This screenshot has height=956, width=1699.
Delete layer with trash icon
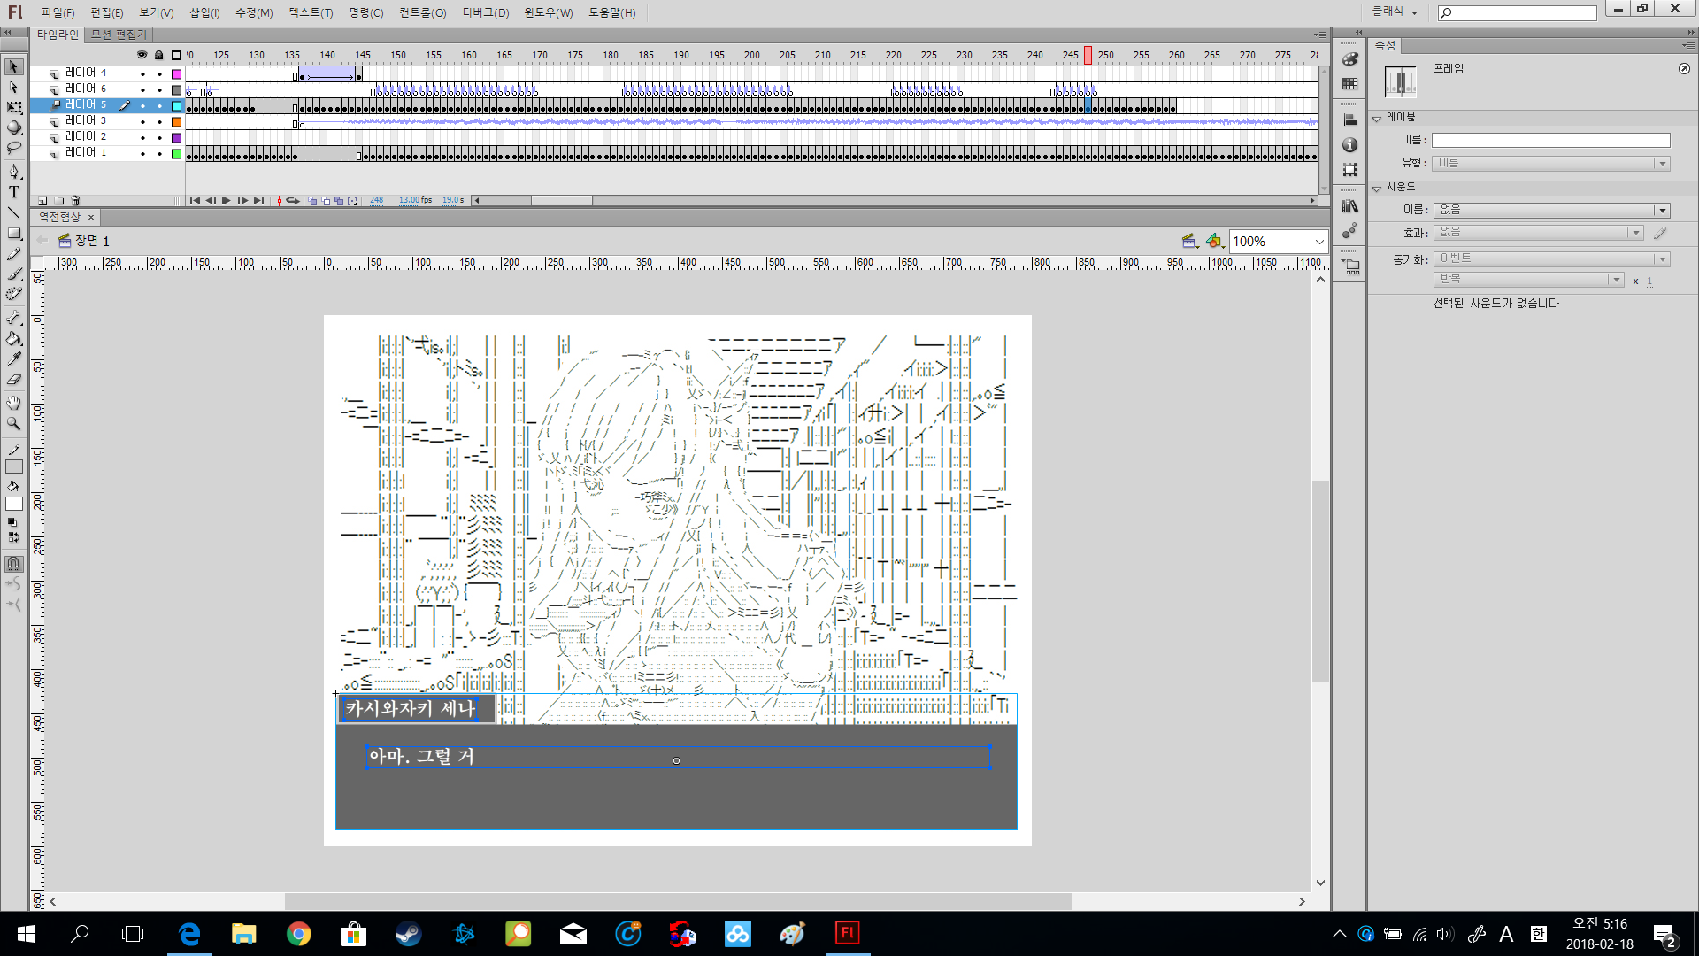pyautogui.click(x=76, y=201)
